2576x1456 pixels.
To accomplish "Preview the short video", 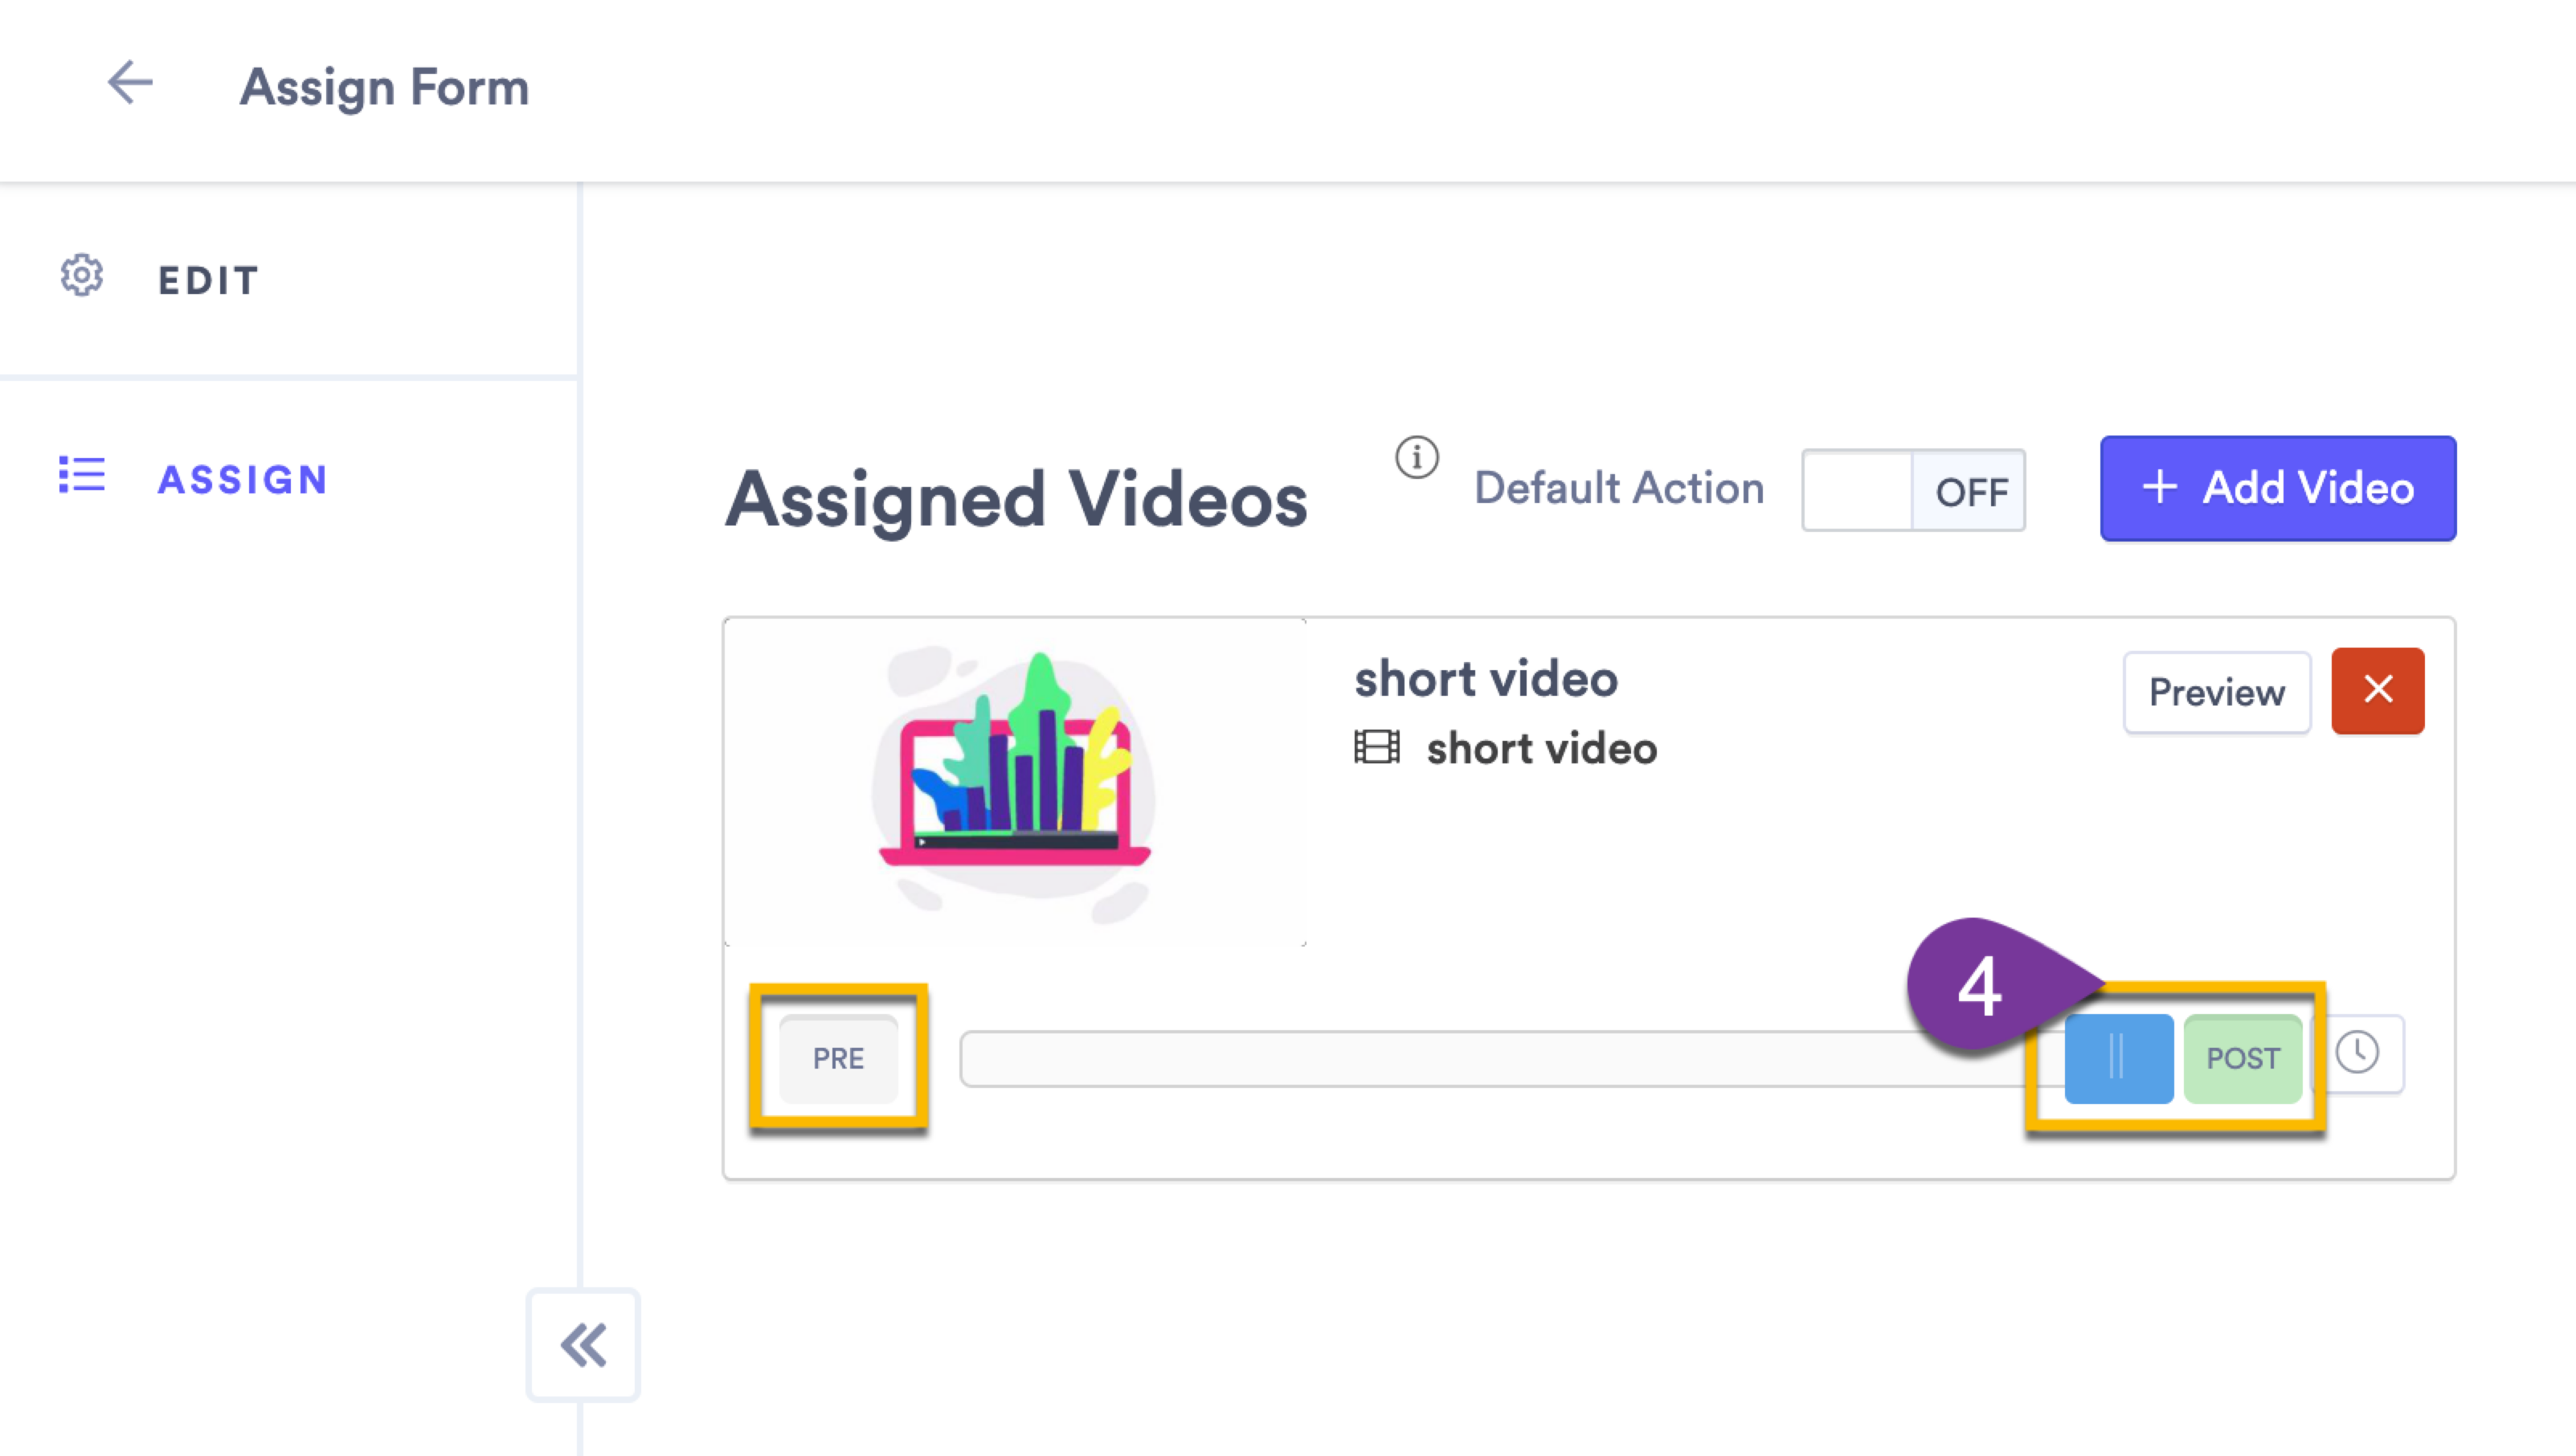I will point(2216,691).
